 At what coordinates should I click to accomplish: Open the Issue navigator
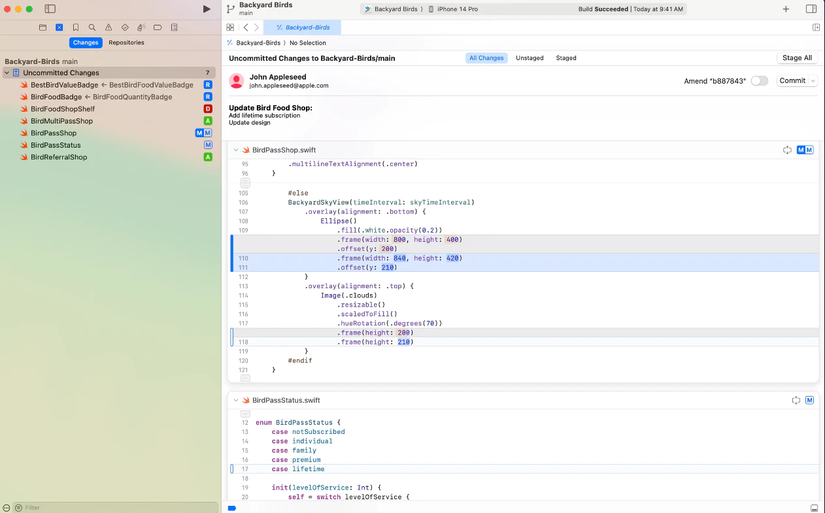click(109, 27)
